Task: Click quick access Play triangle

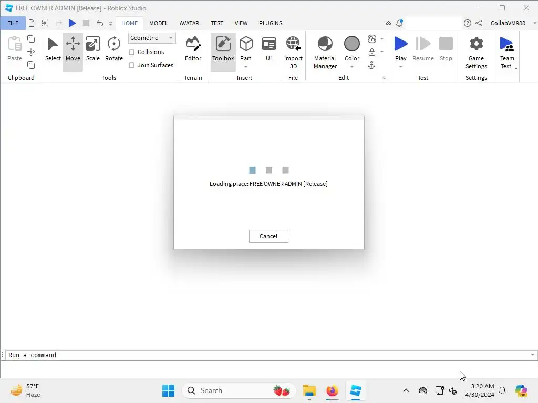Action: [x=72, y=23]
